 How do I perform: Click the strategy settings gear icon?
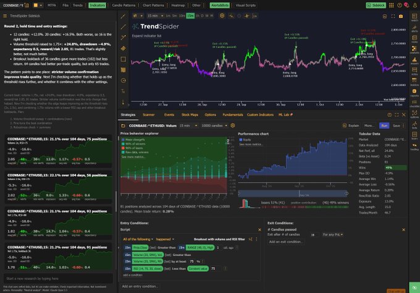coord(232,125)
